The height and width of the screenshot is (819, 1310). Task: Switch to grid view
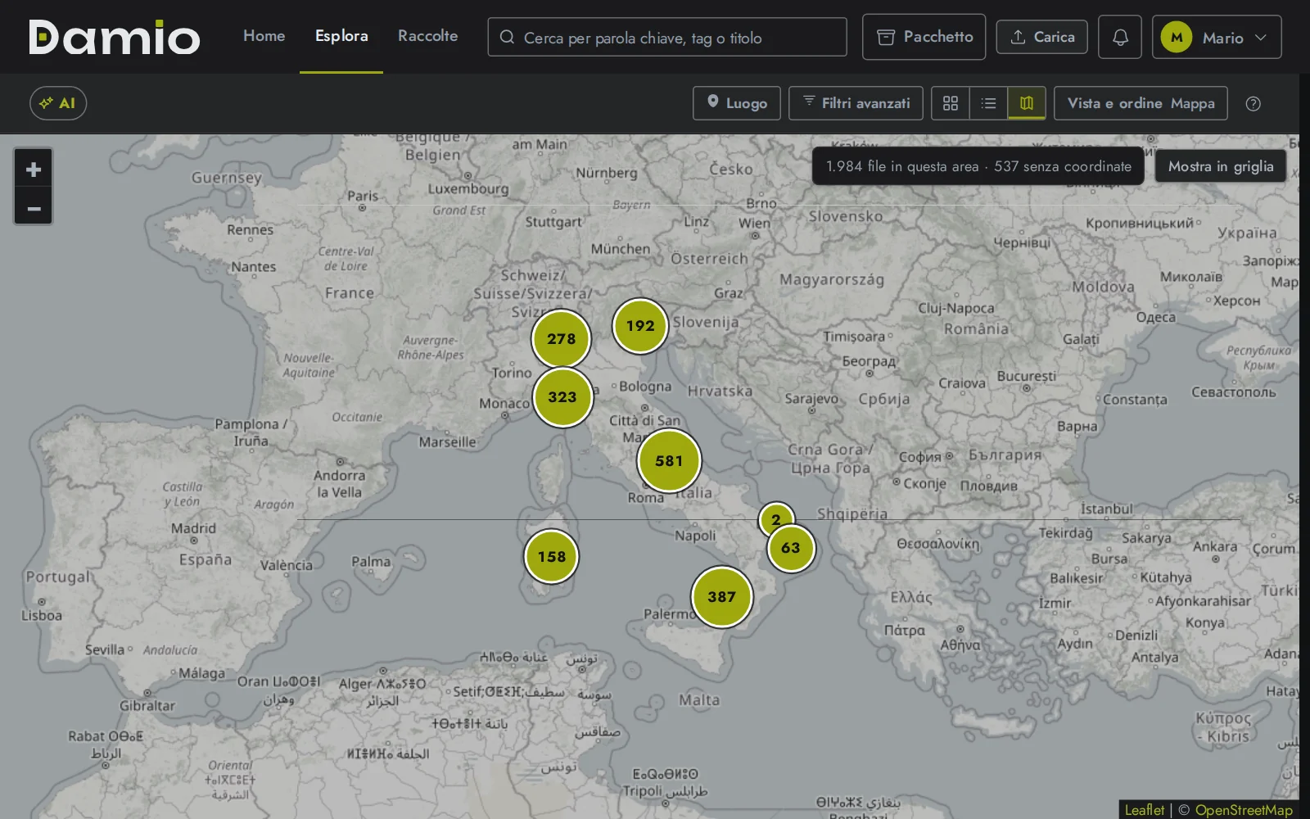(951, 103)
